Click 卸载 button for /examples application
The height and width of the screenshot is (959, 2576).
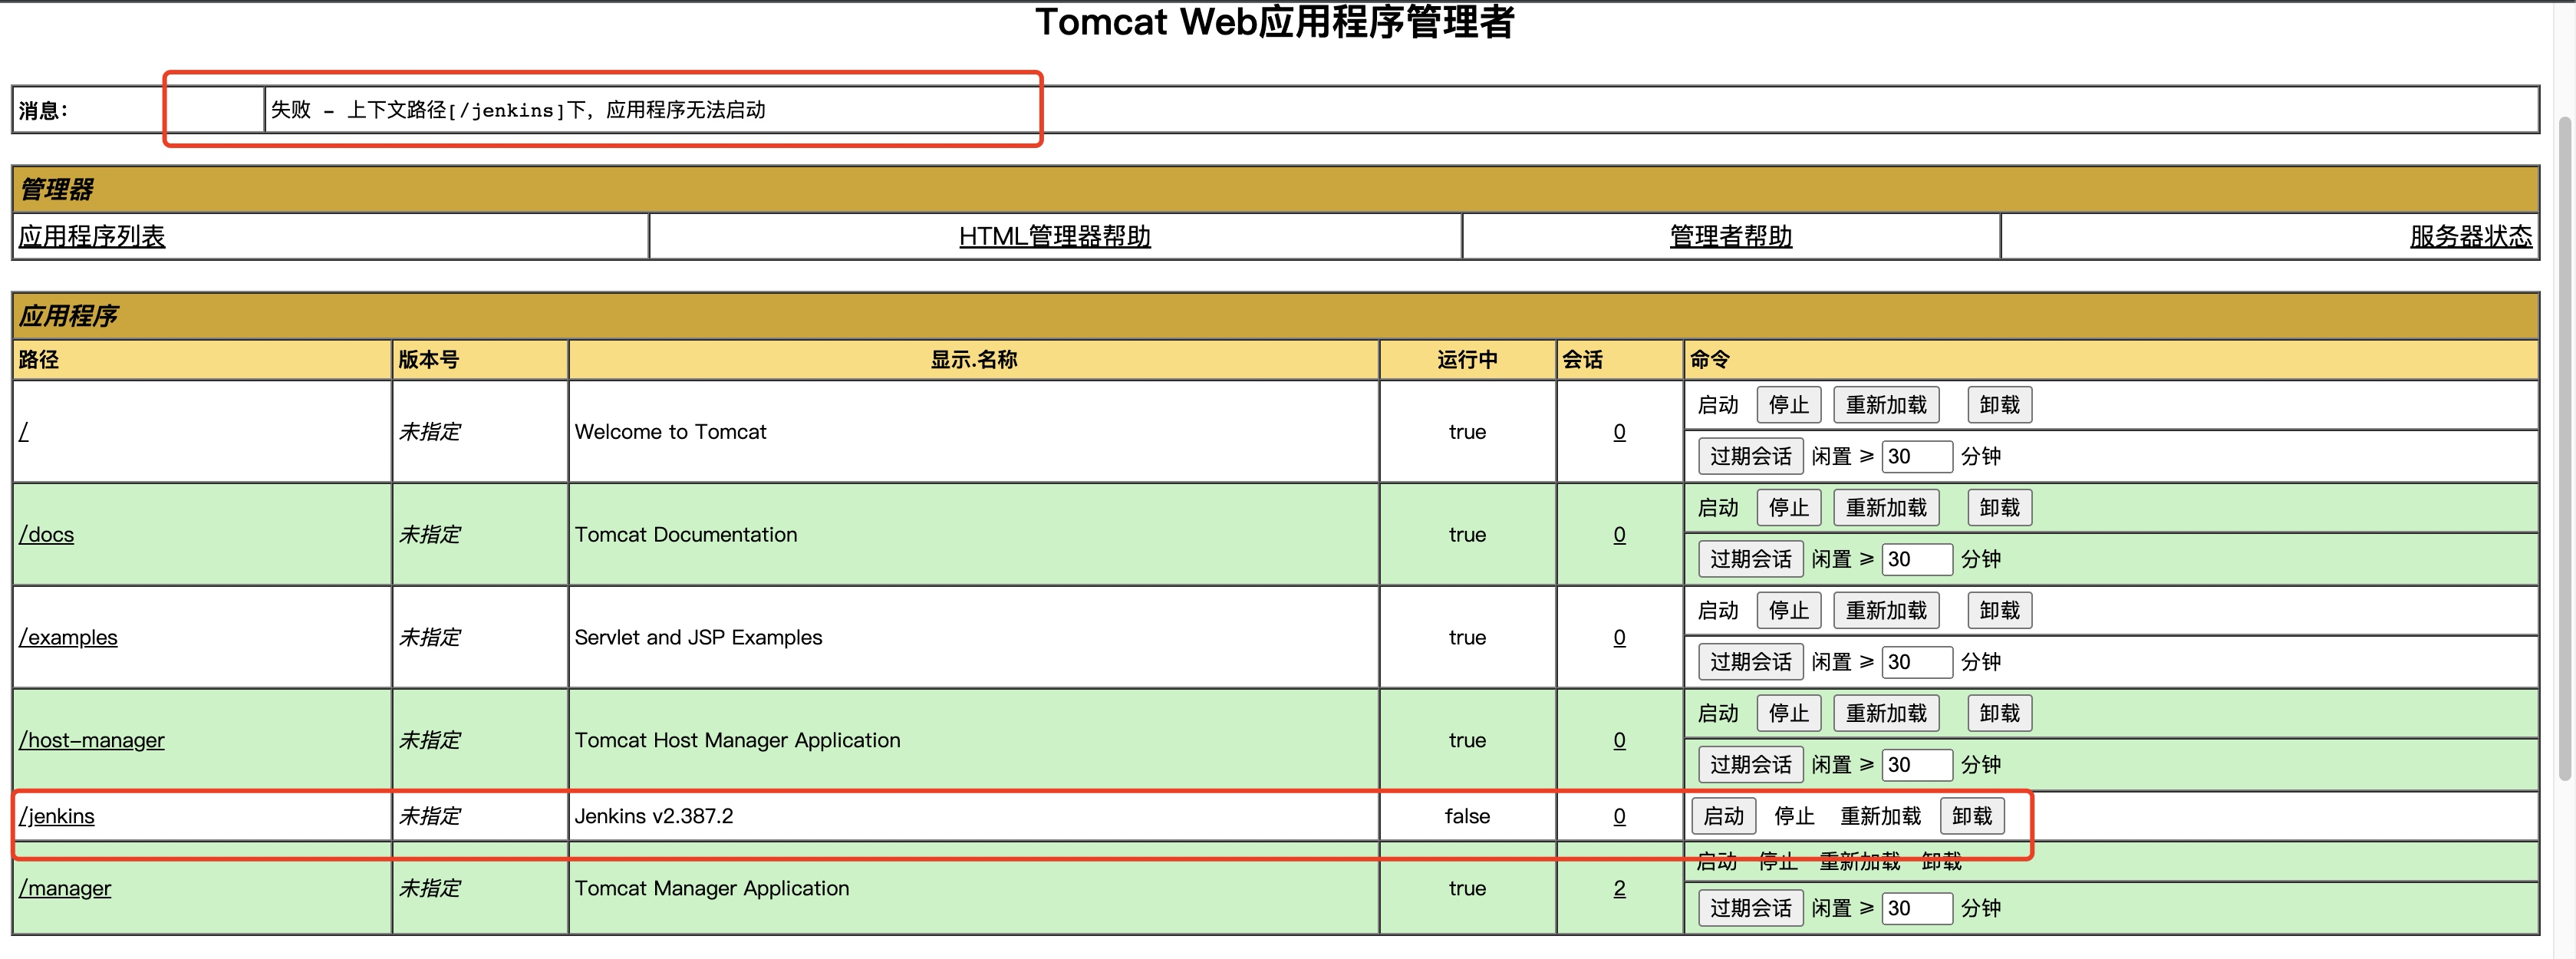coord(1999,610)
